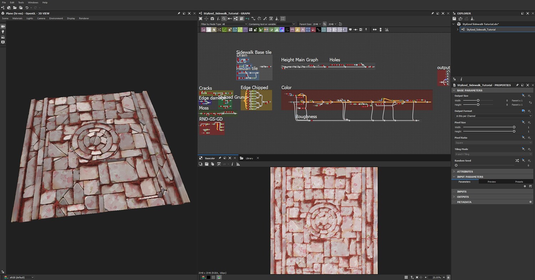Screen dimensions: 535x280
Task: Select the Library tab
Action: pos(249,158)
